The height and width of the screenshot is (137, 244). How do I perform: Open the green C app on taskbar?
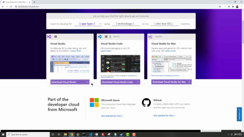click(x=128, y=134)
